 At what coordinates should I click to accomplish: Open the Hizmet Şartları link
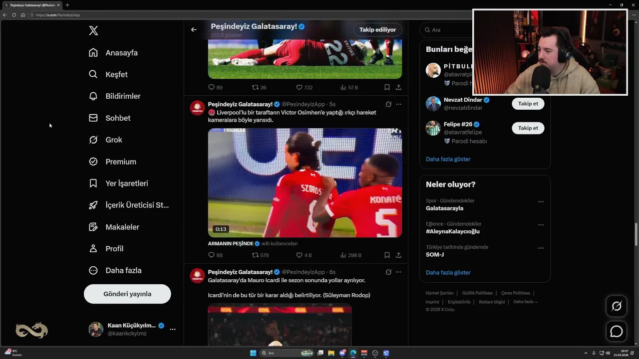pyautogui.click(x=439, y=293)
